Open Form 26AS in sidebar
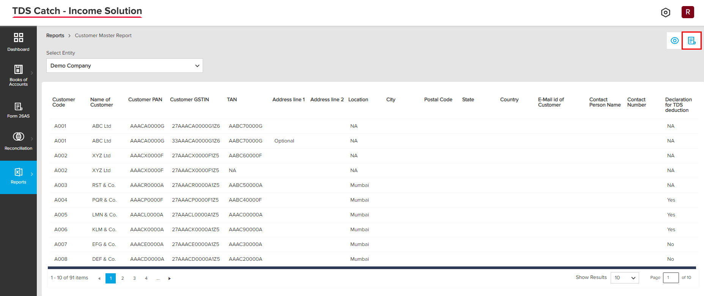 (x=18, y=110)
